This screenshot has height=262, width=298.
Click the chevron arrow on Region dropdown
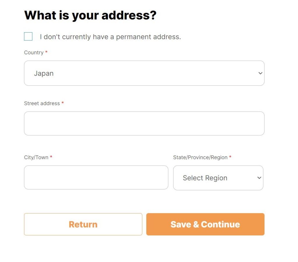point(259,178)
